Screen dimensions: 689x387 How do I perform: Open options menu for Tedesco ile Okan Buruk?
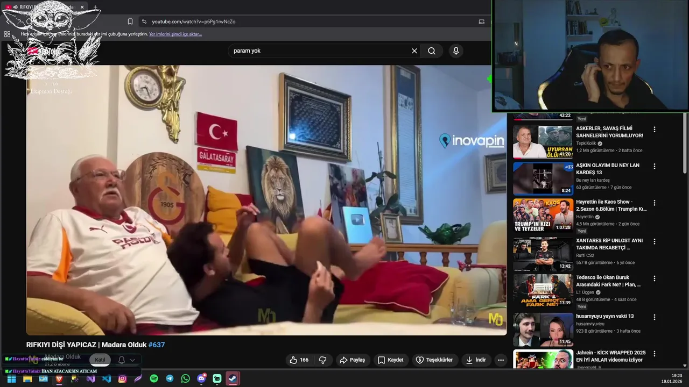coord(655,279)
